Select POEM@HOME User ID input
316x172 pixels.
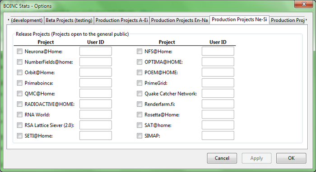coord(218,72)
